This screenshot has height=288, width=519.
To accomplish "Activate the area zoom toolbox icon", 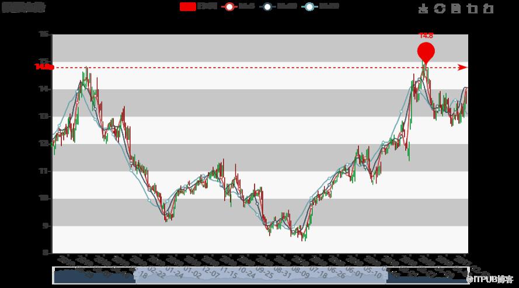I will (x=472, y=9).
